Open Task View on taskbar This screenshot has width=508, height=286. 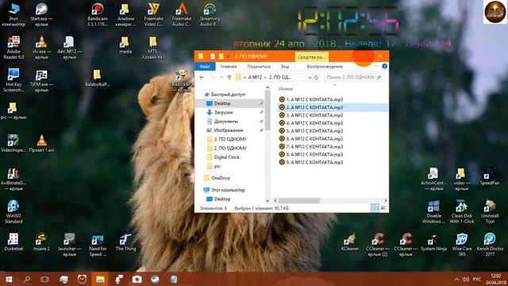tap(44, 279)
